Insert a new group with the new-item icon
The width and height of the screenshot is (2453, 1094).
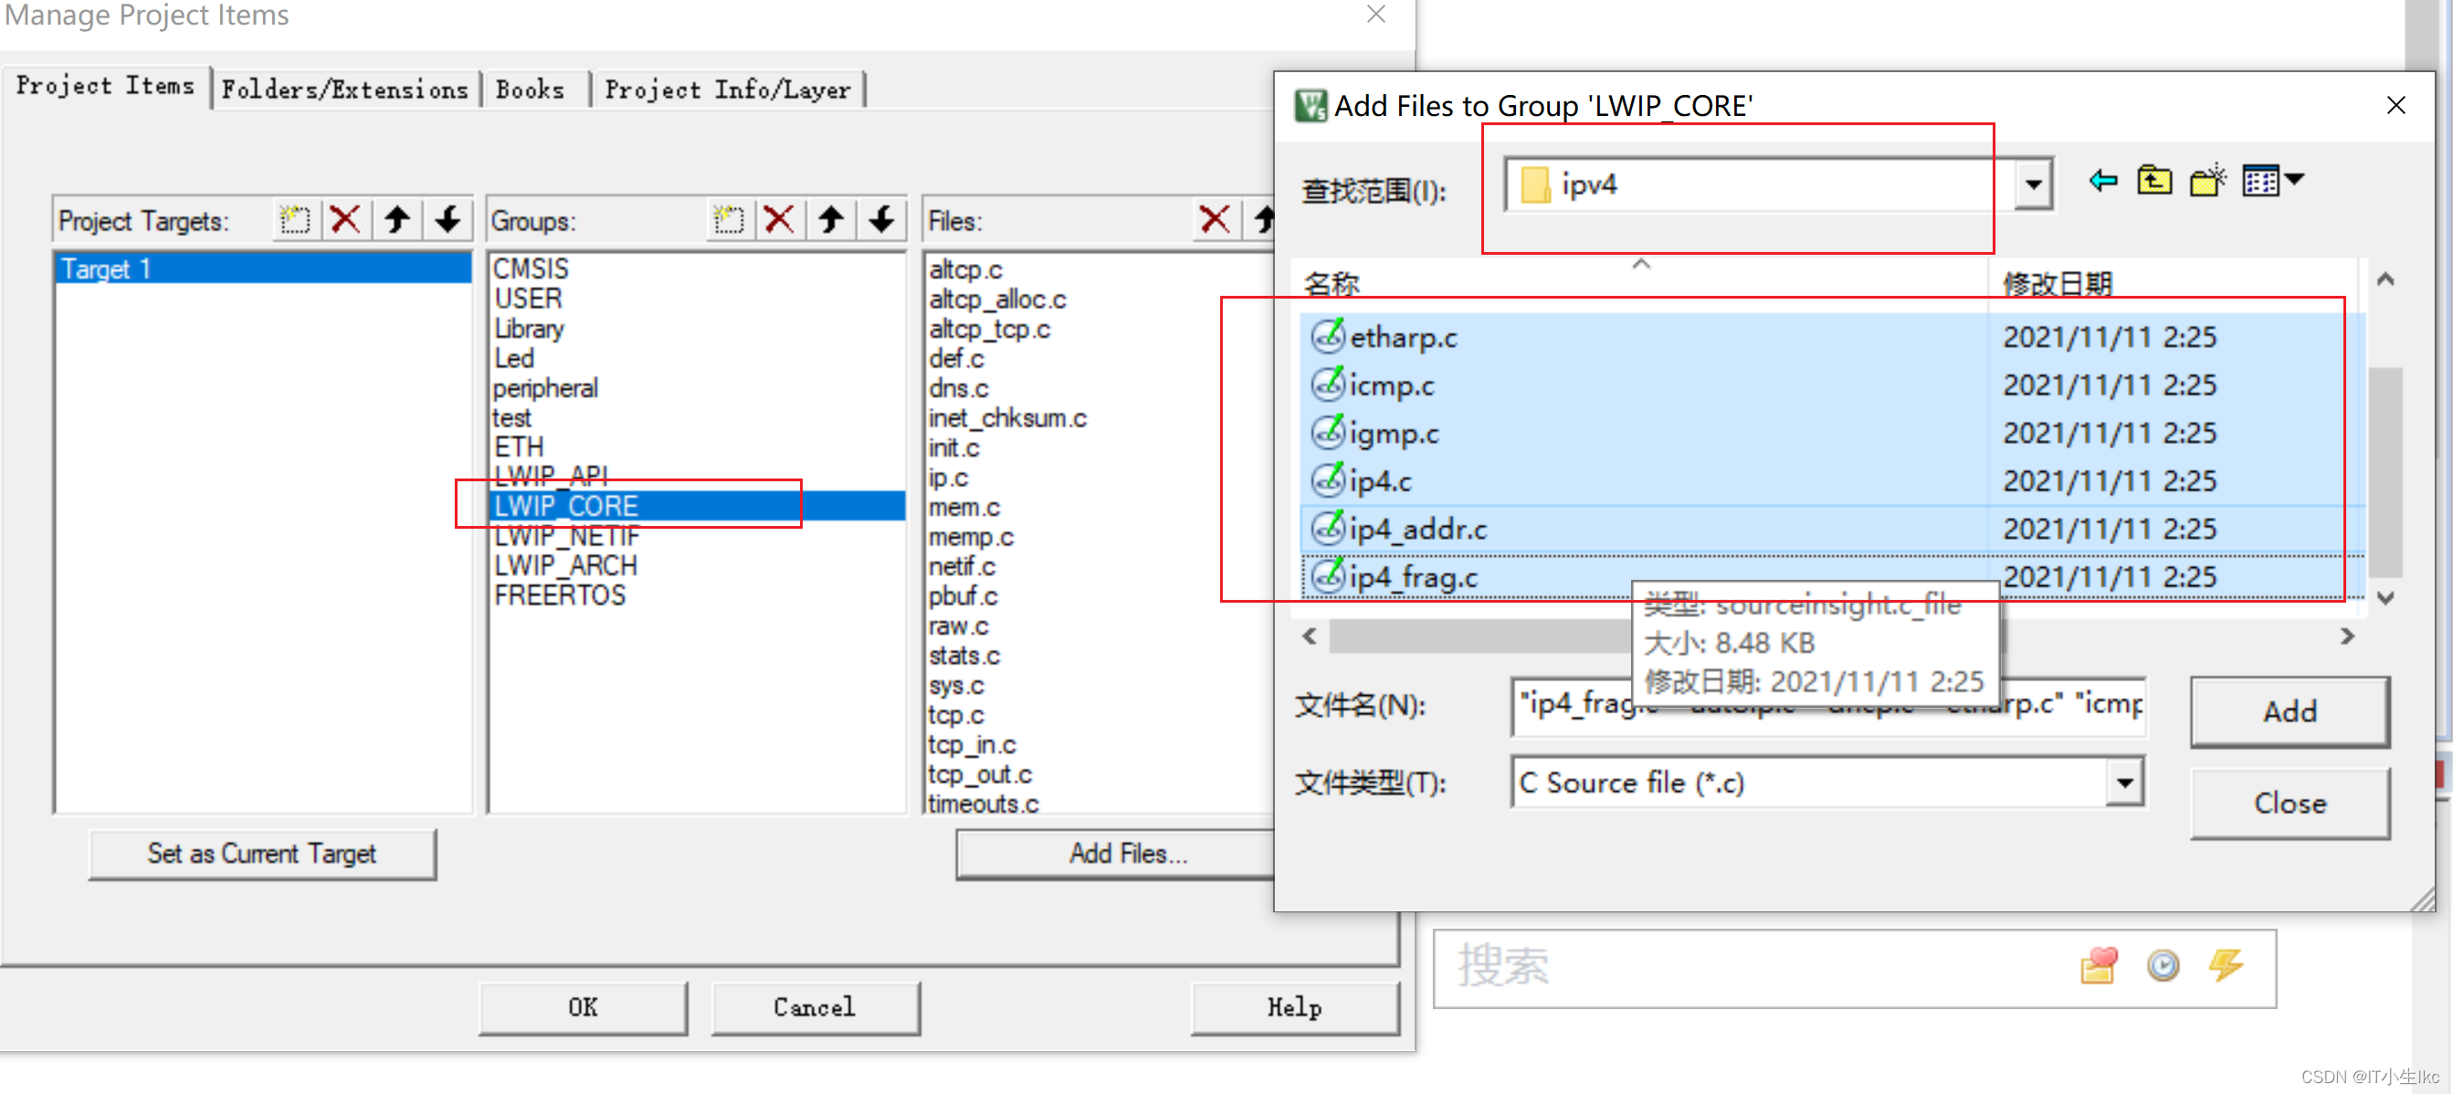click(x=730, y=220)
